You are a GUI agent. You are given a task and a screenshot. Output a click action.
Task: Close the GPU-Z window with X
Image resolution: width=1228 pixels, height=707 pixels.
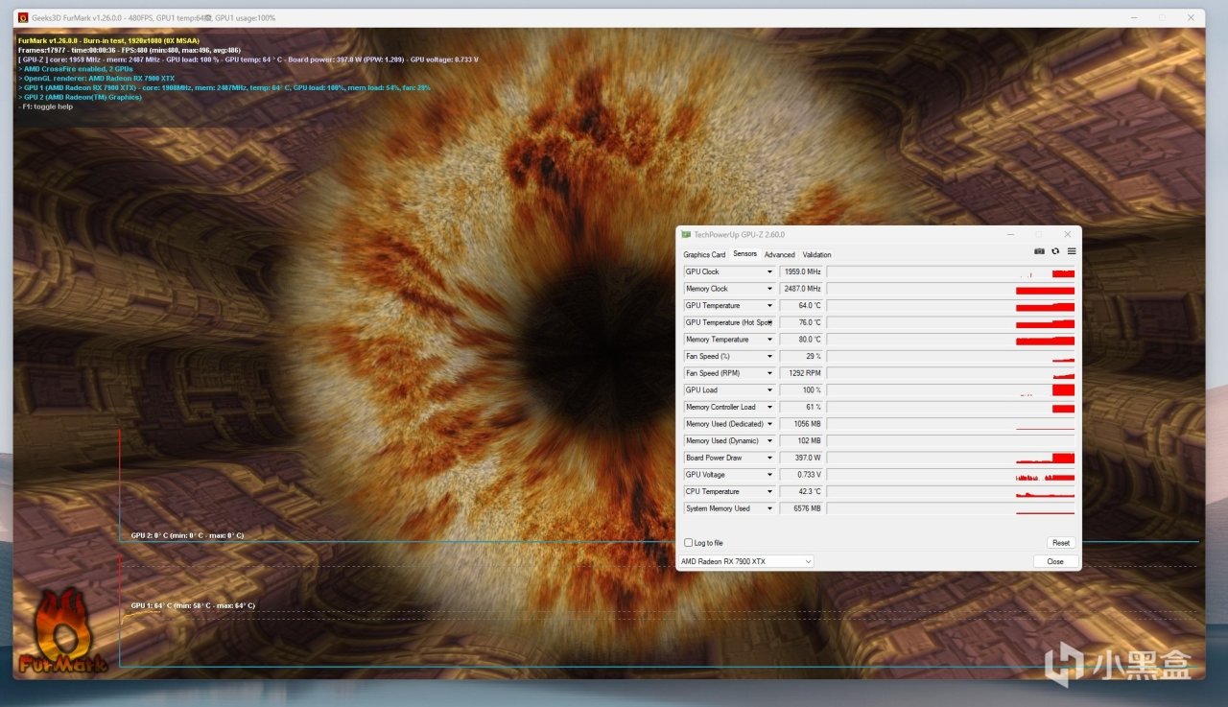click(1067, 235)
